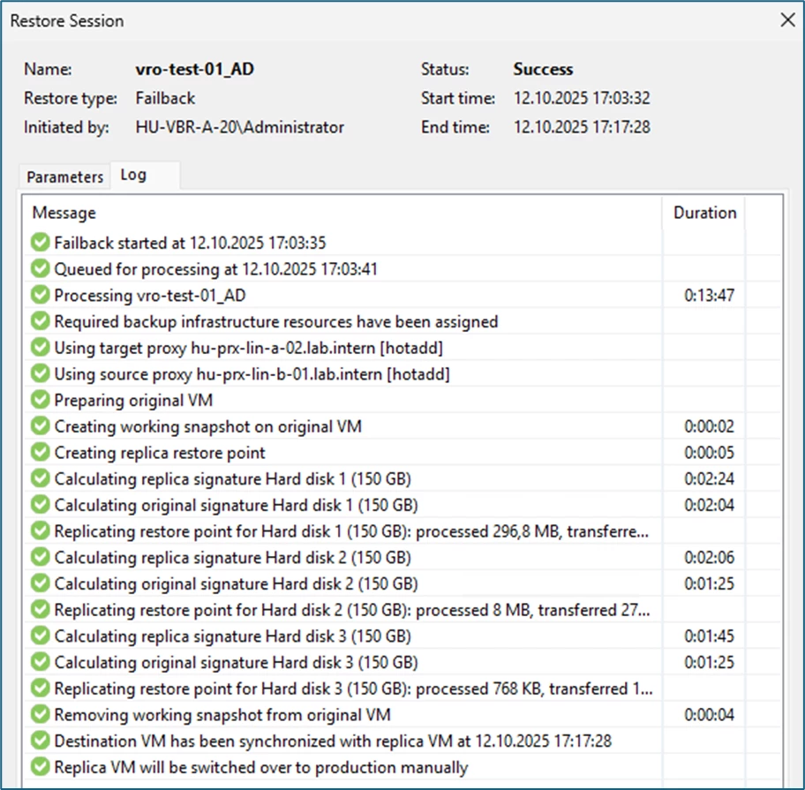Click green check icon for Queued for processing
Screen dimensions: 805x790
[x=40, y=269]
